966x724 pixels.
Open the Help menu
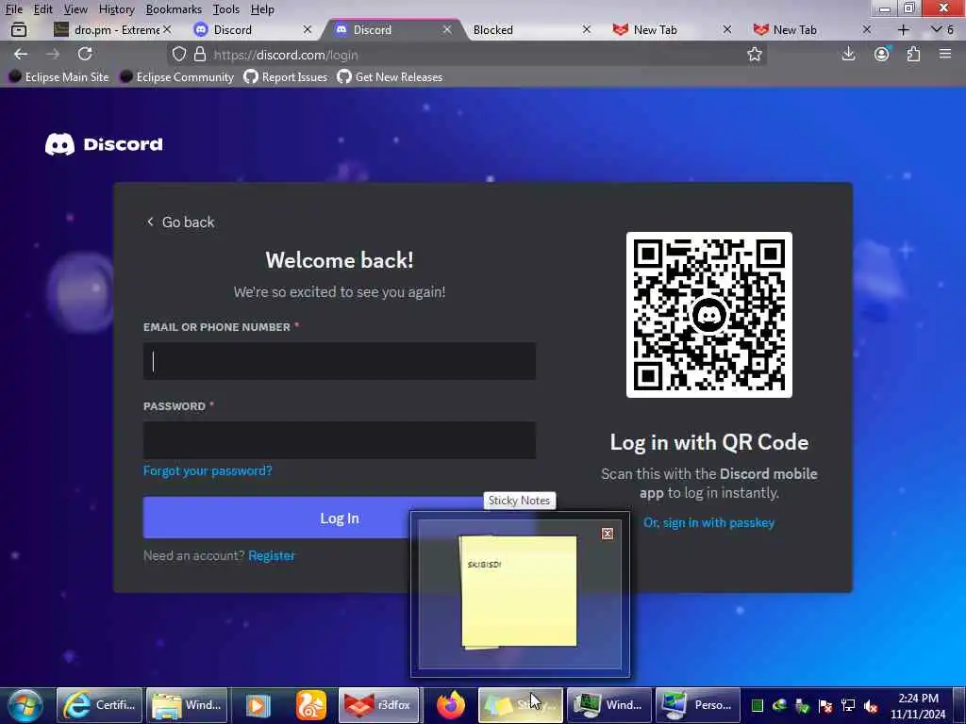pyautogui.click(x=262, y=9)
